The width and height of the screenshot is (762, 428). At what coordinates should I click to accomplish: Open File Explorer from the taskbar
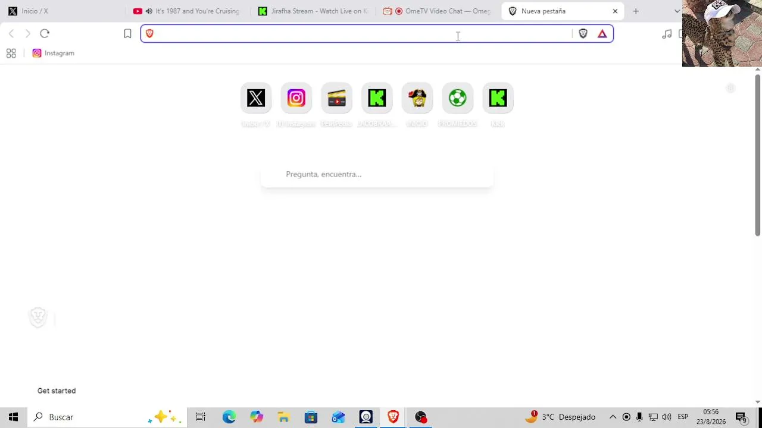(283, 417)
